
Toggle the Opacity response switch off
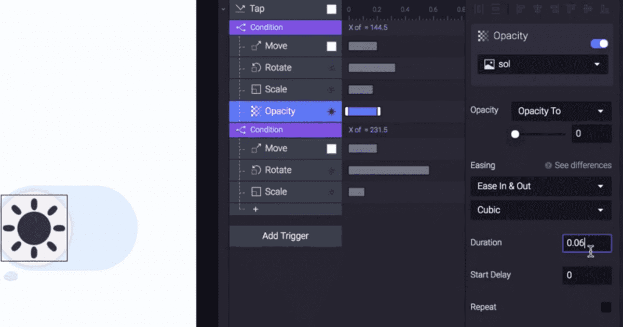tap(599, 44)
